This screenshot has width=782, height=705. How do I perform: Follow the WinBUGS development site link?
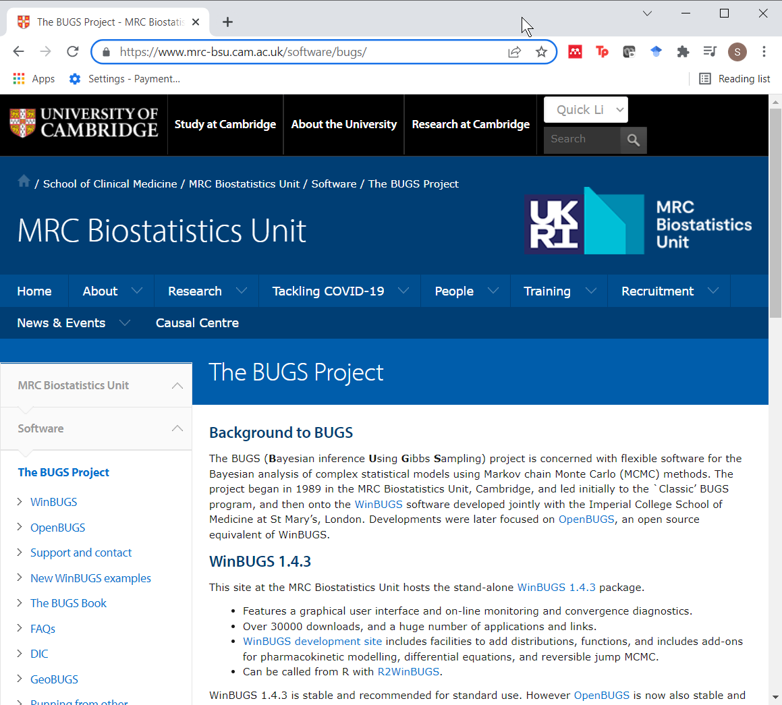tap(312, 642)
